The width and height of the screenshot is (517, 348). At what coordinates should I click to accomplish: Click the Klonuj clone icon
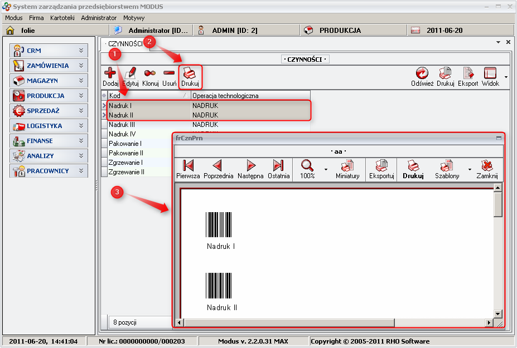point(150,73)
